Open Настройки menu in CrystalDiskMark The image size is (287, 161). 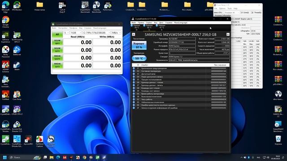(63, 28)
